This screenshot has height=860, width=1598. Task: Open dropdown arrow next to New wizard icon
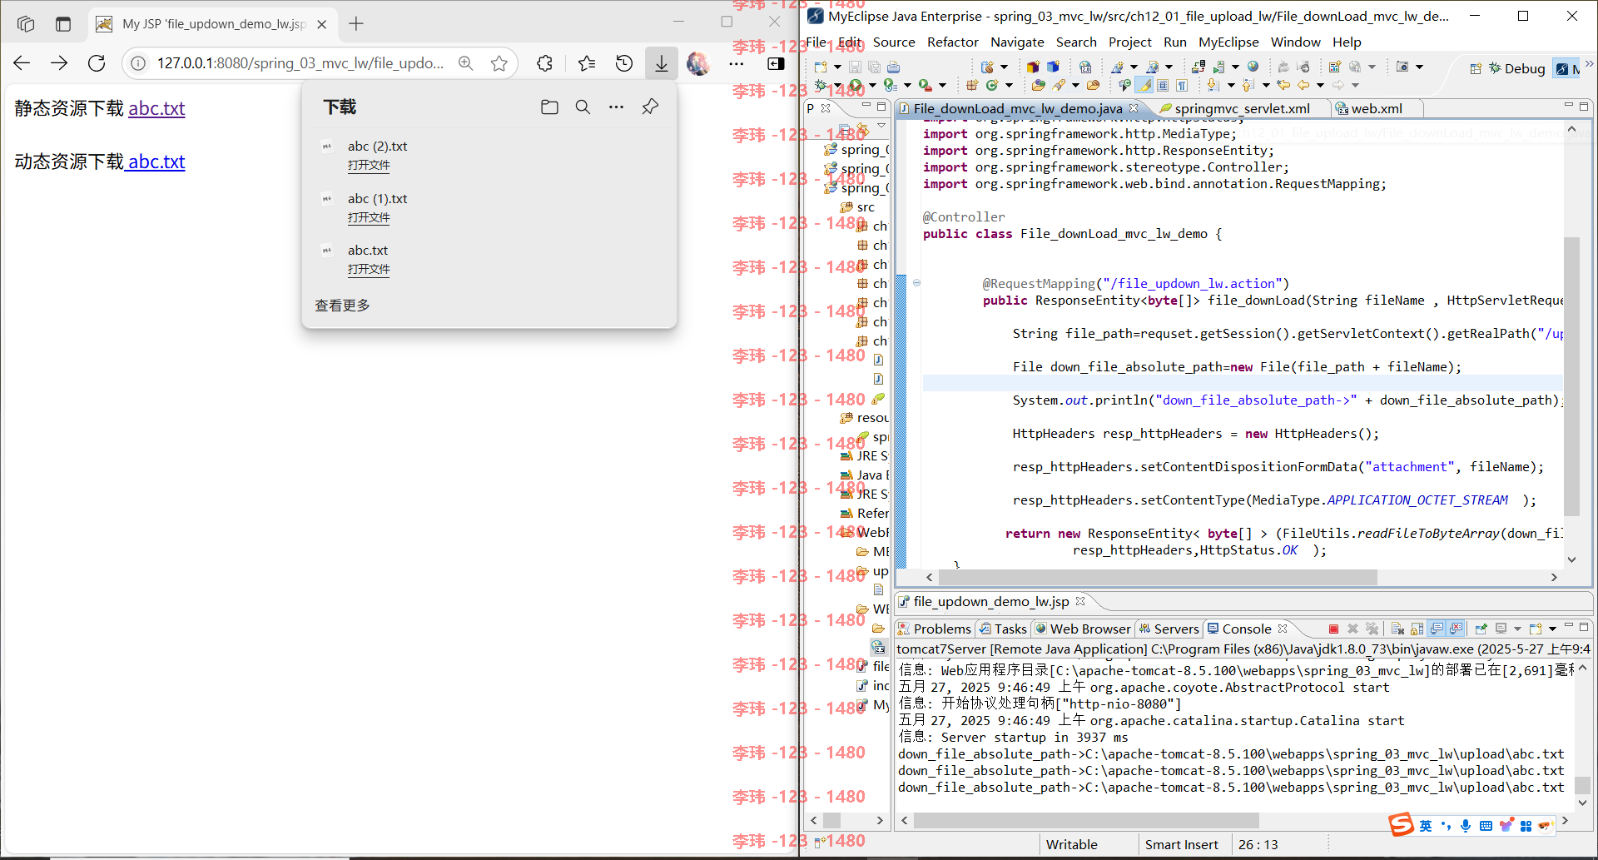coord(837,67)
